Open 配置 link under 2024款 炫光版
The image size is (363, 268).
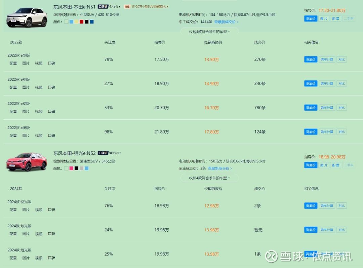(x=13, y=234)
